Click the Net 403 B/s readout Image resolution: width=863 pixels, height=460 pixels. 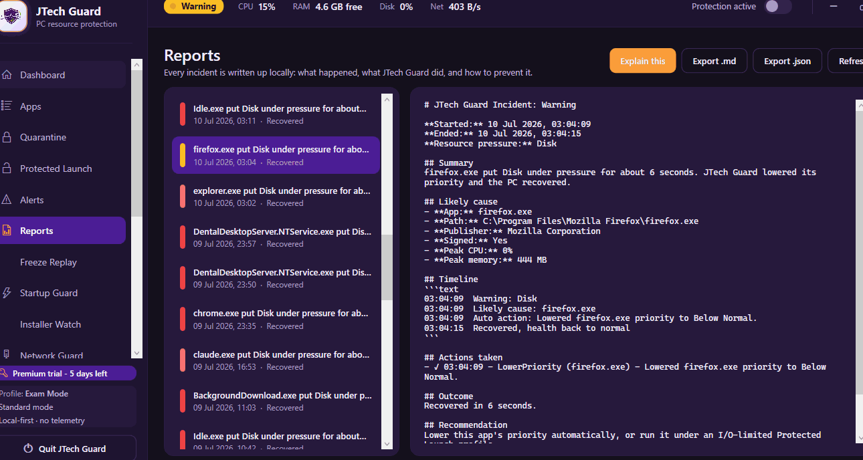click(x=455, y=7)
